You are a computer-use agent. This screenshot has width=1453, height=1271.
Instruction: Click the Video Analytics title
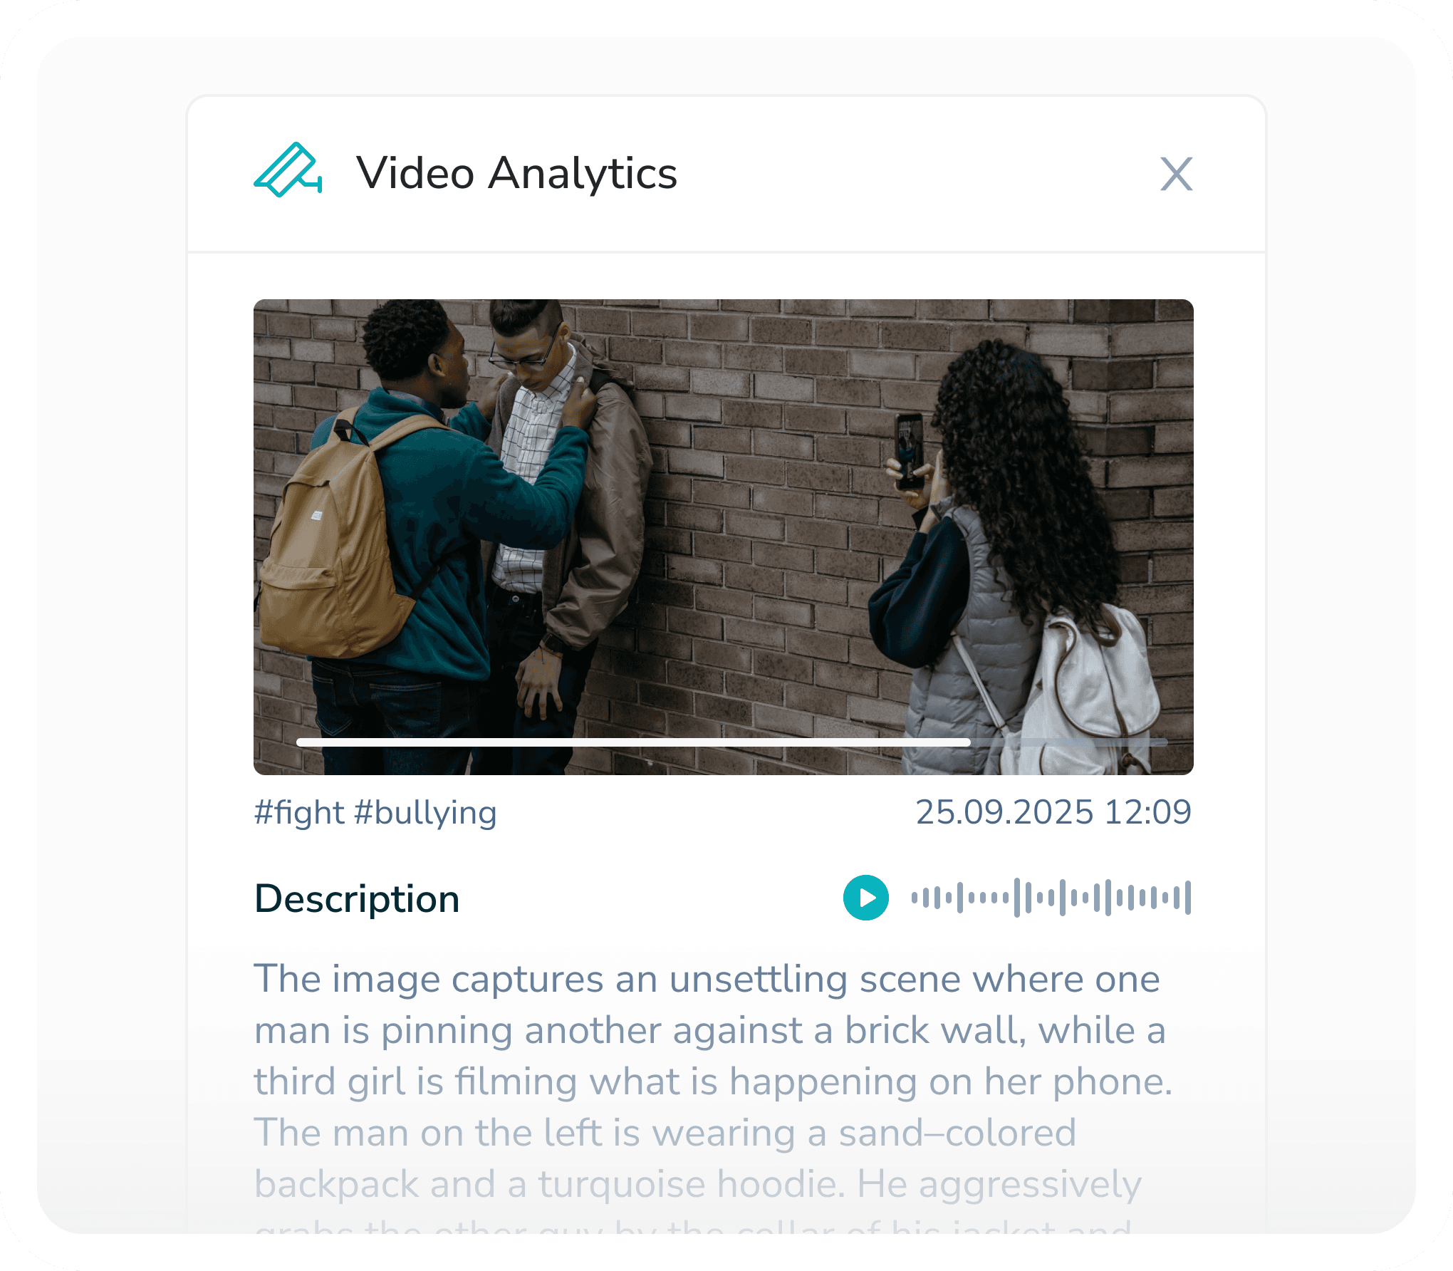pos(516,173)
